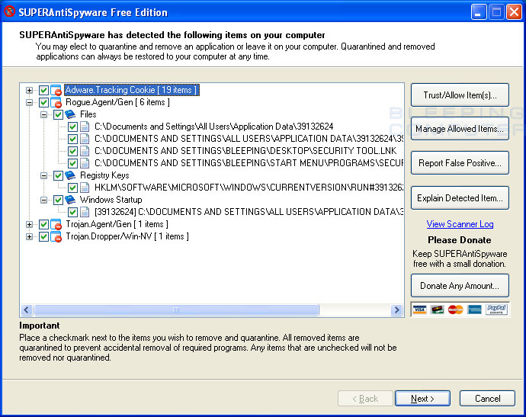
Task: Uncheck the Adware.Tracking Cookie checkbox
Action: tap(43, 90)
